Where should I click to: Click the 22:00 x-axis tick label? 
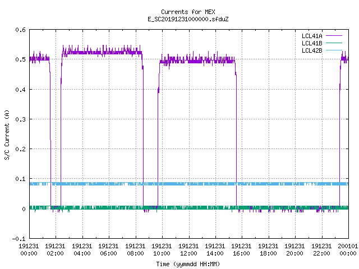321,253
